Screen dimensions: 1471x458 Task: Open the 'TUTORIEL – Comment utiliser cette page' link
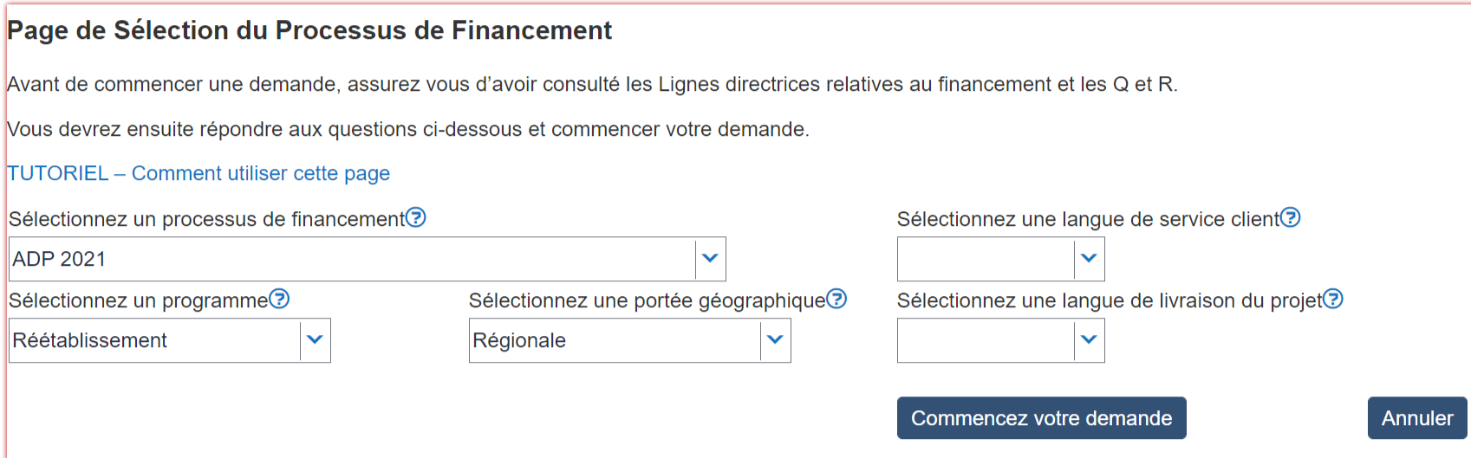coord(199,173)
